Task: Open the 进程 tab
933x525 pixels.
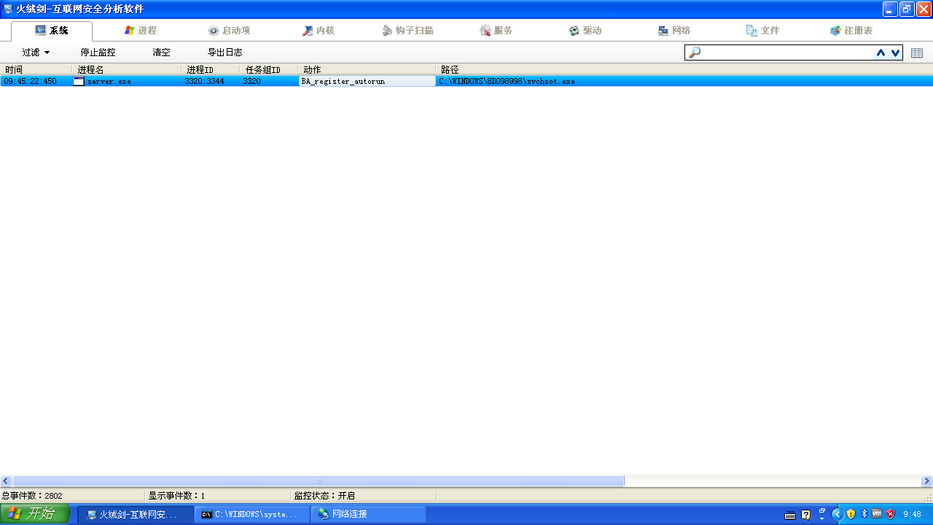Action: click(x=141, y=31)
